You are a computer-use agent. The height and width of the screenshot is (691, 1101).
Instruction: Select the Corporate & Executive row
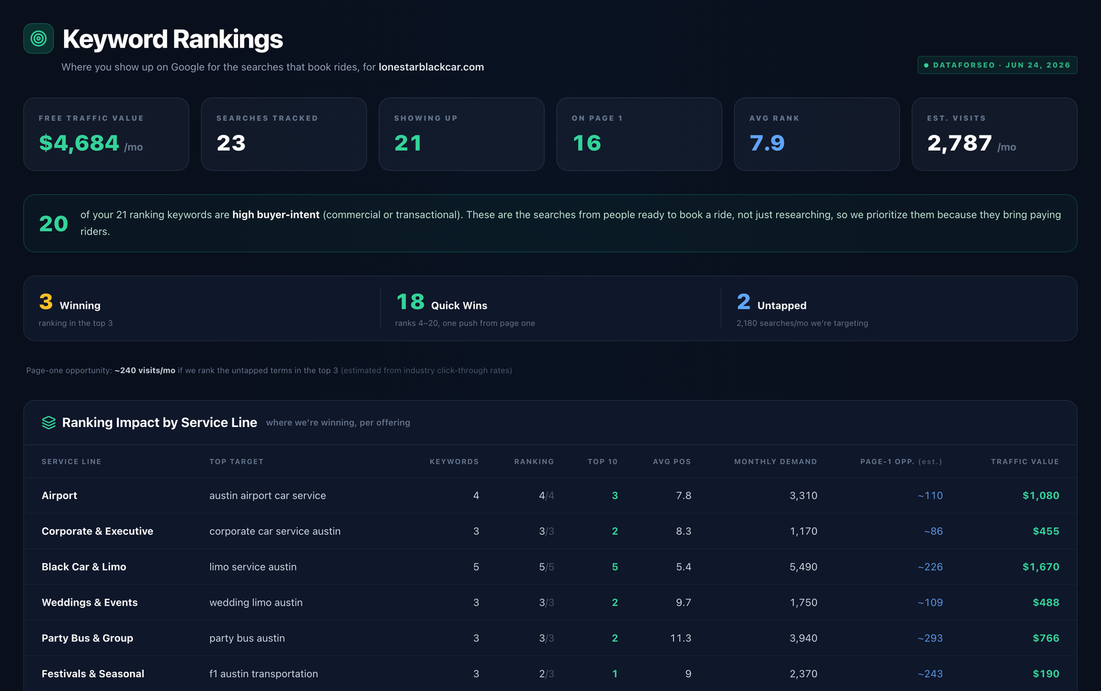[550, 531]
